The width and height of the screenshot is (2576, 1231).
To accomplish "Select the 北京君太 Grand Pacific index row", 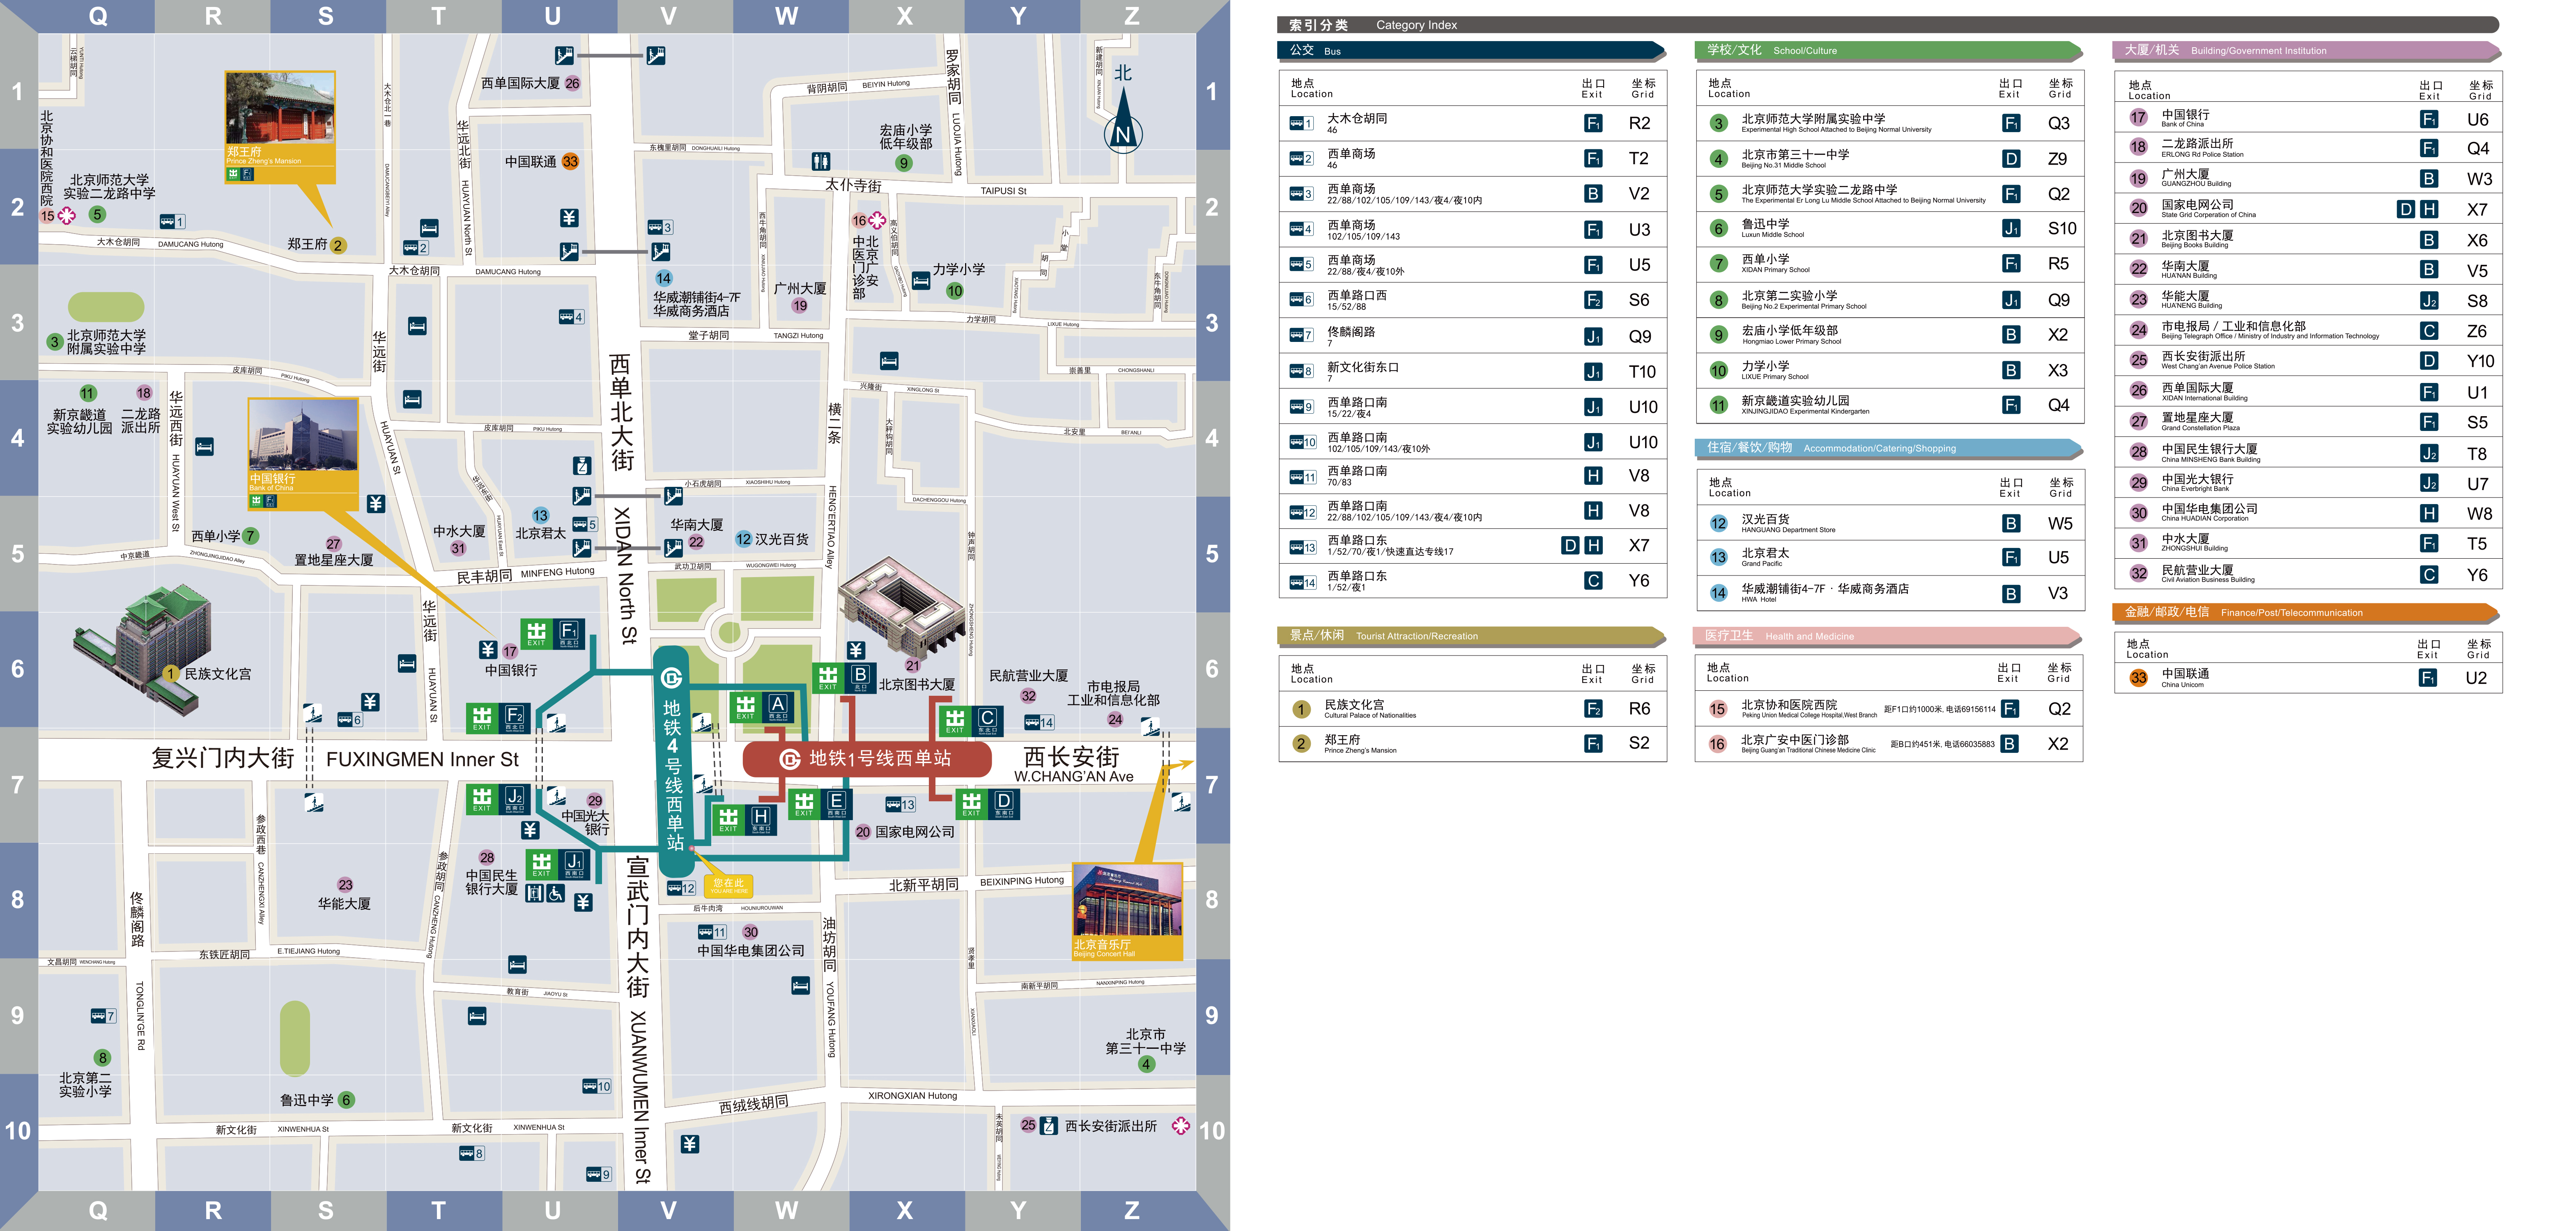I will click(1889, 557).
